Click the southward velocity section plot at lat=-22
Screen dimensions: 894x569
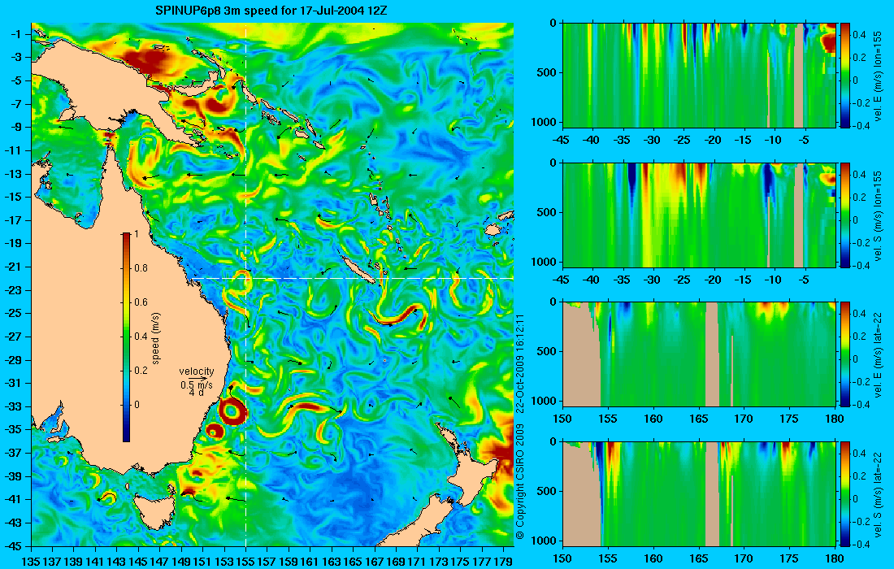pyautogui.click(x=699, y=493)
